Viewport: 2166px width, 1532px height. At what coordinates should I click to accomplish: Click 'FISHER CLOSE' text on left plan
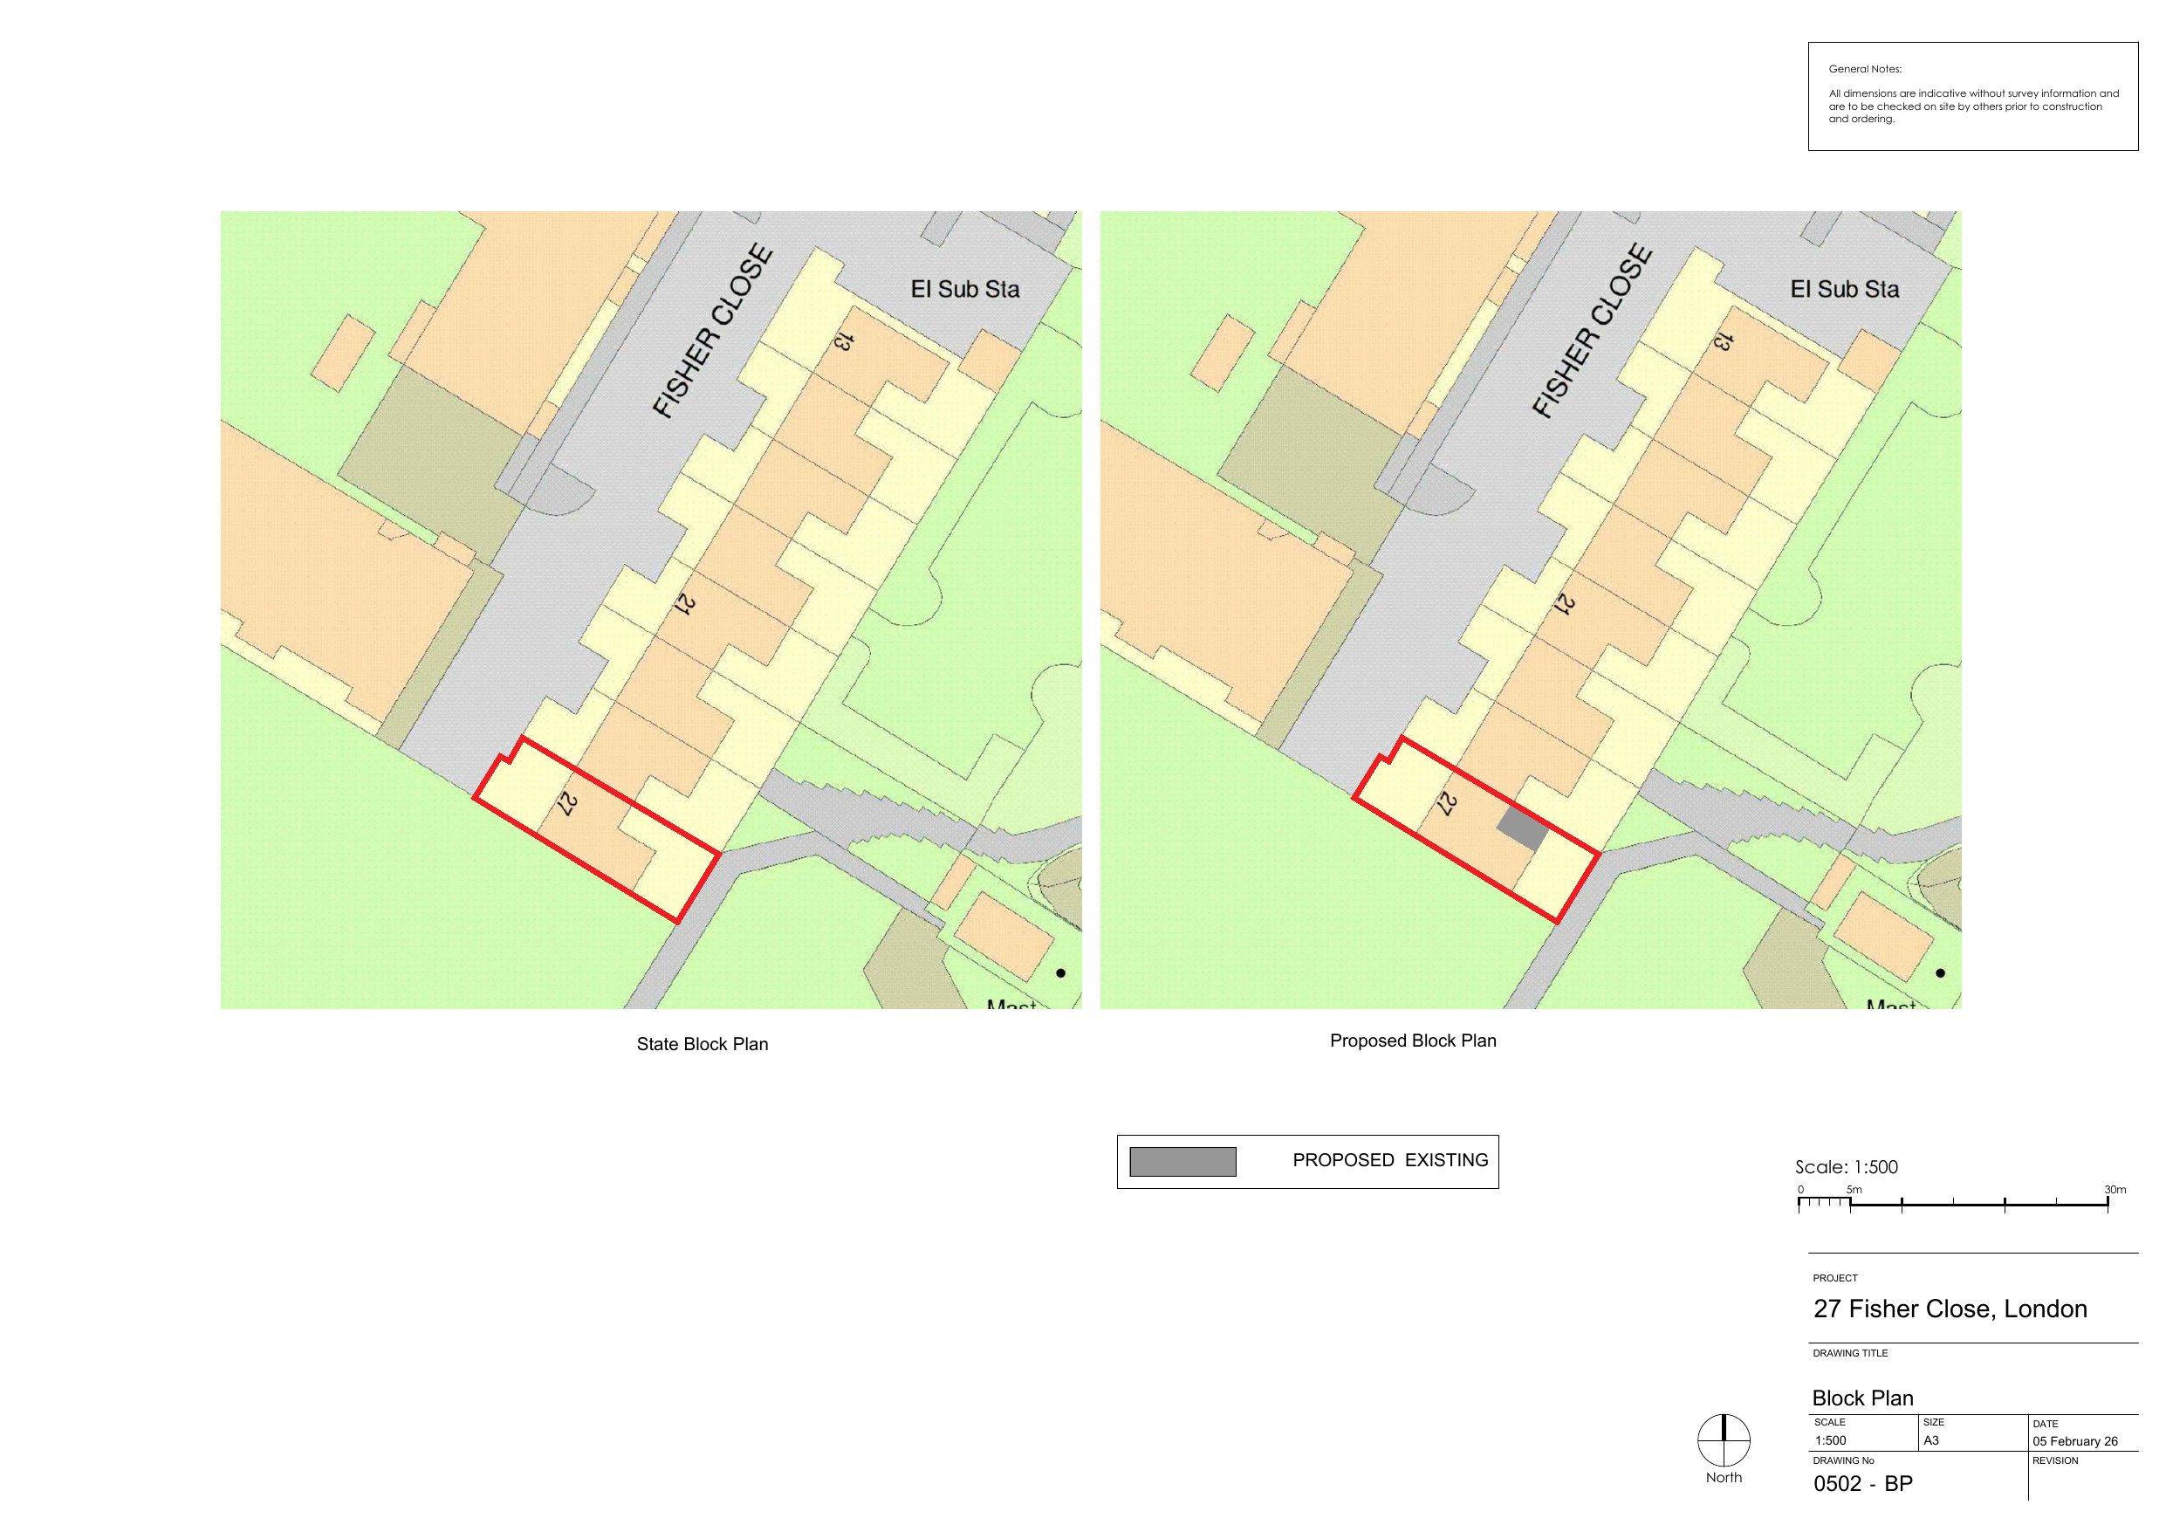click(x=713, y=332)
